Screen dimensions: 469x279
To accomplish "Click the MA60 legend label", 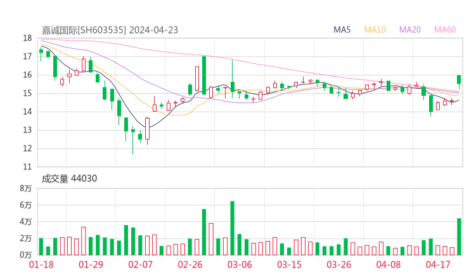I will tap(445, 30).
